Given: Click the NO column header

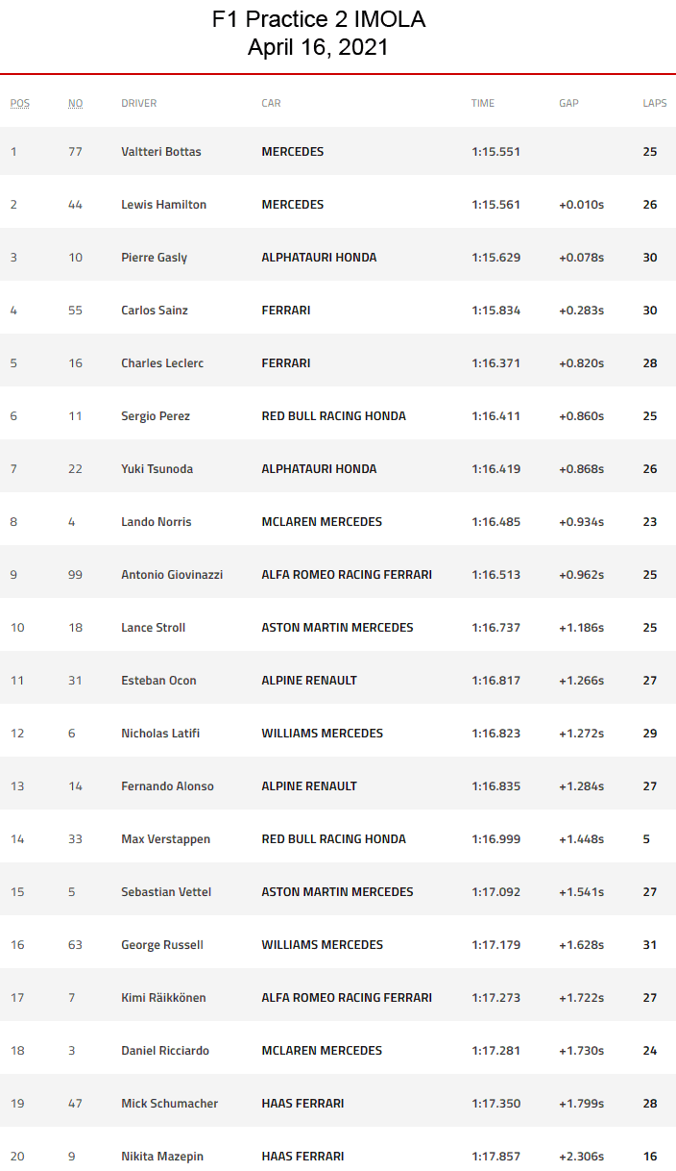Looking at the screenshot, I should 75,103.
